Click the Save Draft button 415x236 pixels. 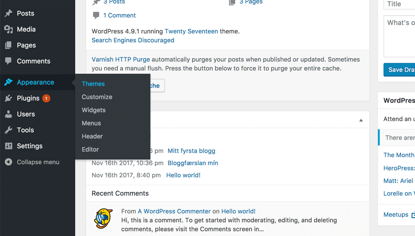pos(399,70)
